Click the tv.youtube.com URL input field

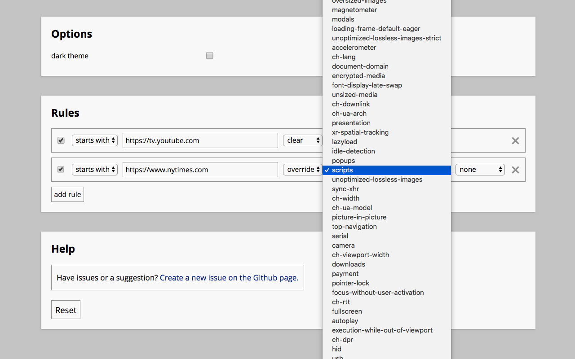tap(200, 140)
